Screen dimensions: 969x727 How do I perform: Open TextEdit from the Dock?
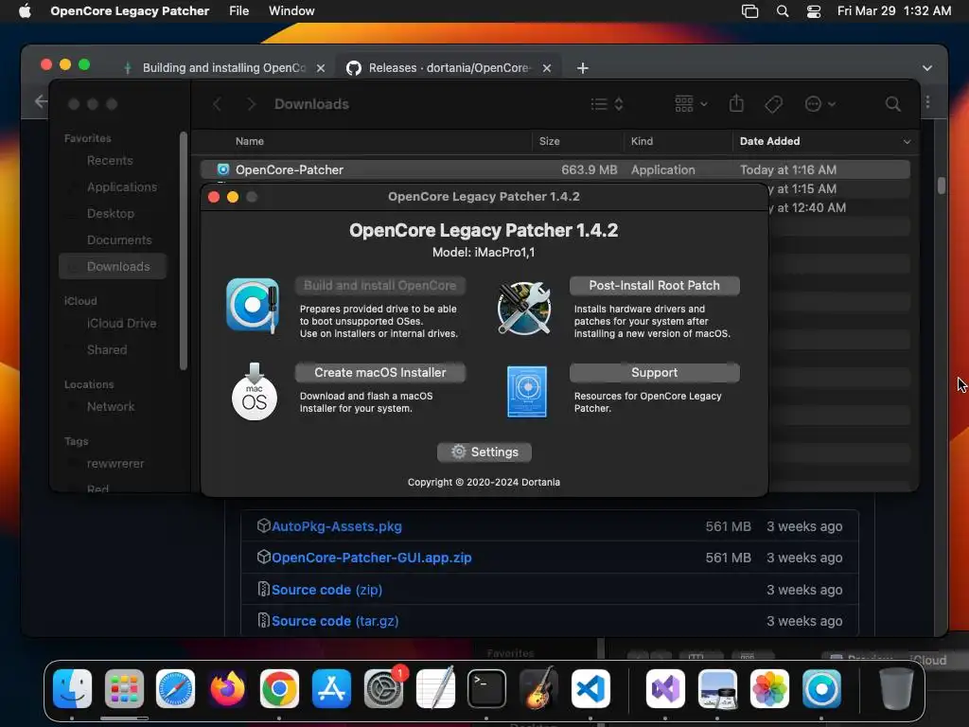point(435,688)
